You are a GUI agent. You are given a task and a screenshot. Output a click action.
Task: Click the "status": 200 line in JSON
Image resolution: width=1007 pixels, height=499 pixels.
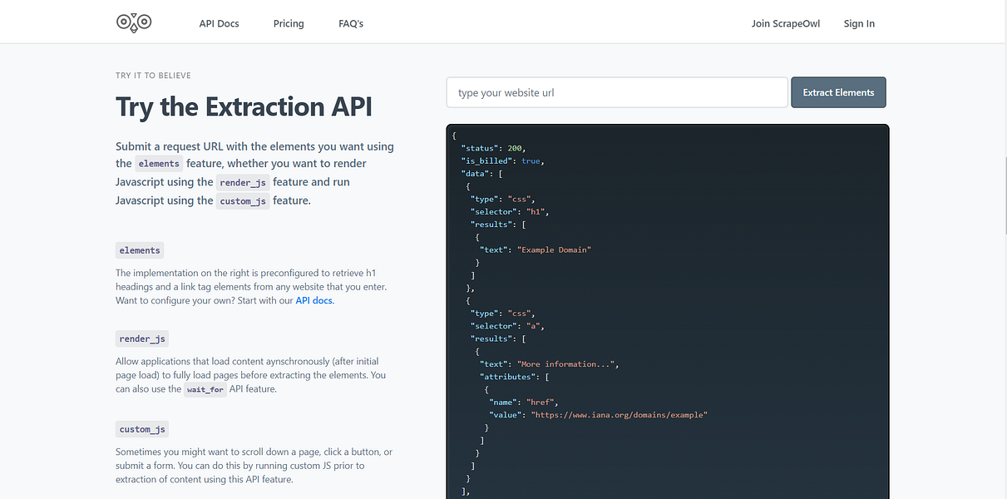[x=494, y=147]
